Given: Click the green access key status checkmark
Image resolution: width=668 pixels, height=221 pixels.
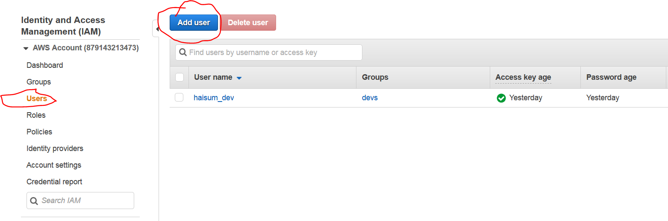Looking at the screenshot, I should click(x=501, y=98).
